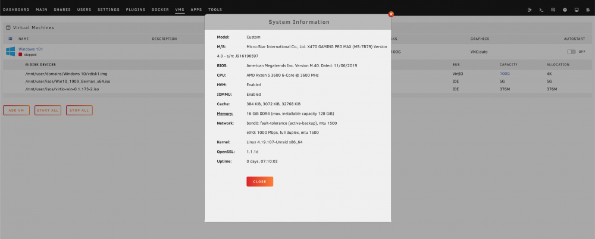Close the System Information dialog with the red X
Viewport: 595px width, 239px height.
[391, 14]
